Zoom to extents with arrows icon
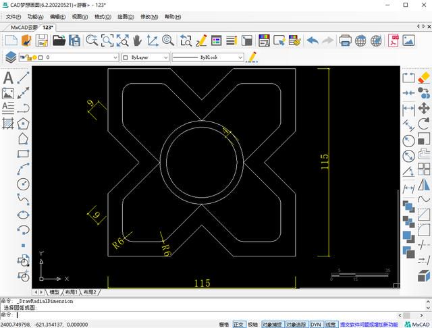 (122, 40)
